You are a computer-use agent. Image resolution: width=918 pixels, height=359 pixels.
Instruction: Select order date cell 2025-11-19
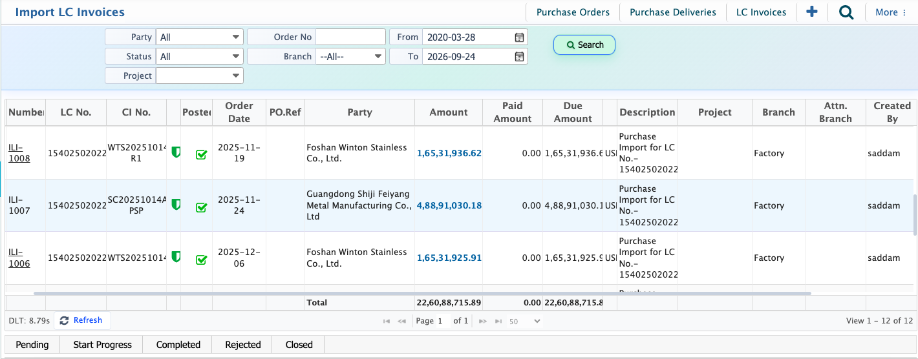coord(239,153)
